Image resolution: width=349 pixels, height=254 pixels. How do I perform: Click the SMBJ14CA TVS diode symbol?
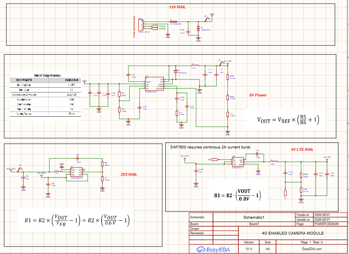click(x=198, y=29)
